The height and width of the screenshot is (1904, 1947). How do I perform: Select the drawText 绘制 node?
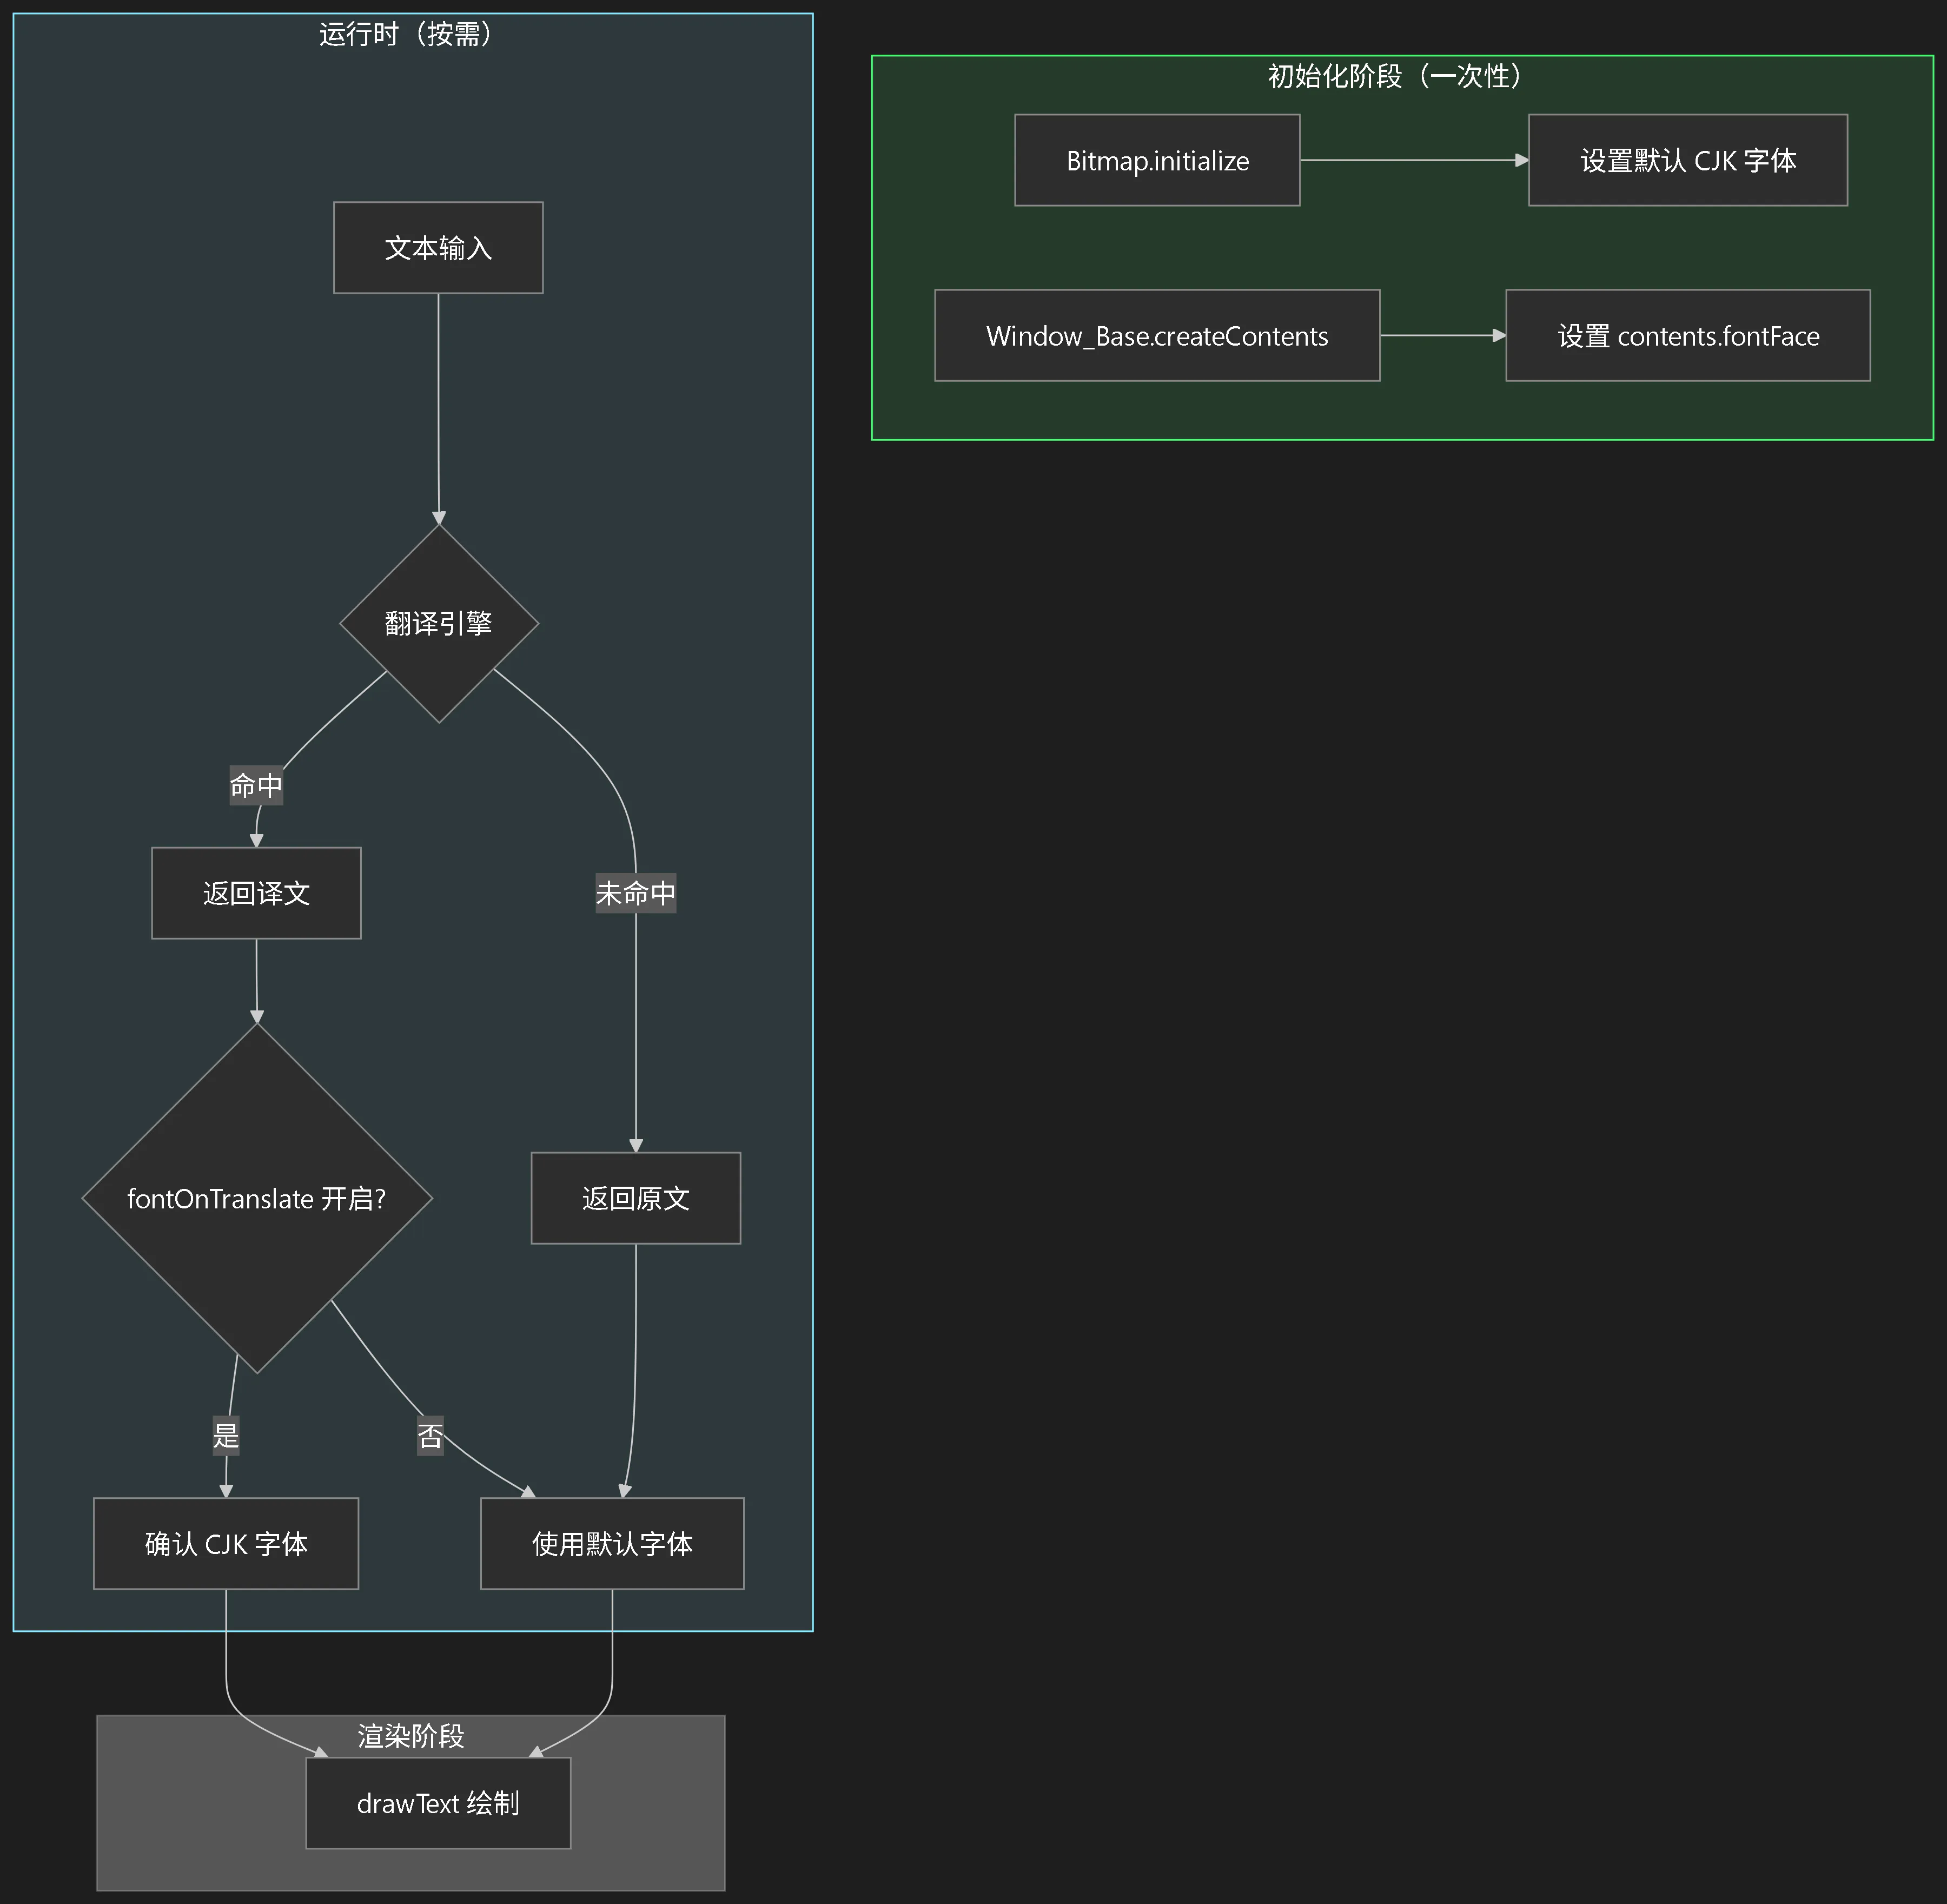438,1803
